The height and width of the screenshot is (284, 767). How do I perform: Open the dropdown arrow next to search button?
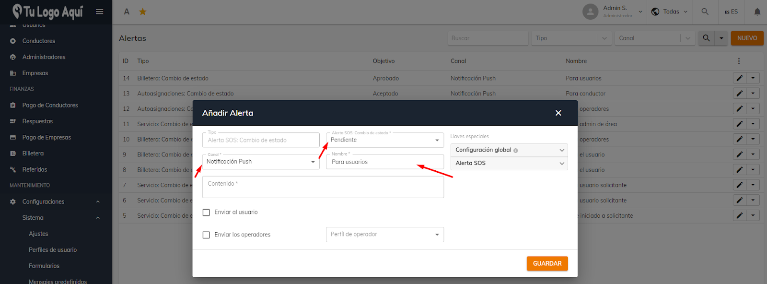click(721, 38)
